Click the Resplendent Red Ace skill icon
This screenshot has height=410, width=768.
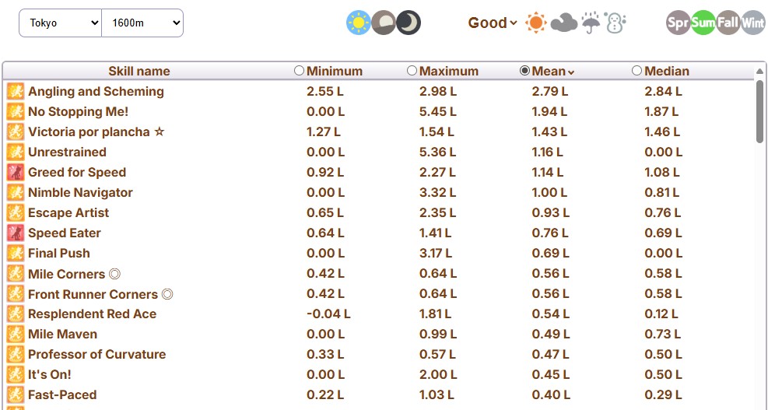click(16, 314)
